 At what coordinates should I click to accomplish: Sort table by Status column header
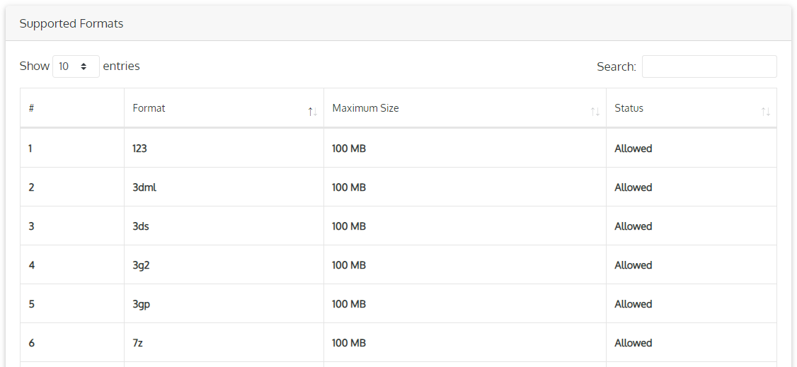point(629,108)
